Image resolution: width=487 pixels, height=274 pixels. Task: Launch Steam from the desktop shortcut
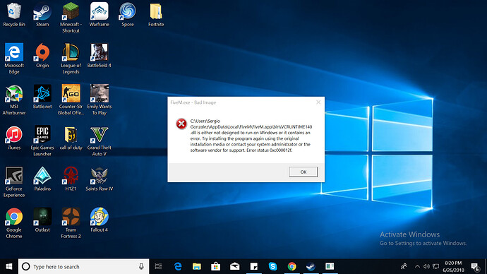click(42, 15)
